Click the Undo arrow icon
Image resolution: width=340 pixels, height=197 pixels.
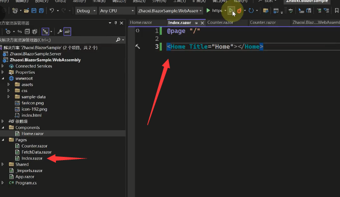tap(52, 10)
